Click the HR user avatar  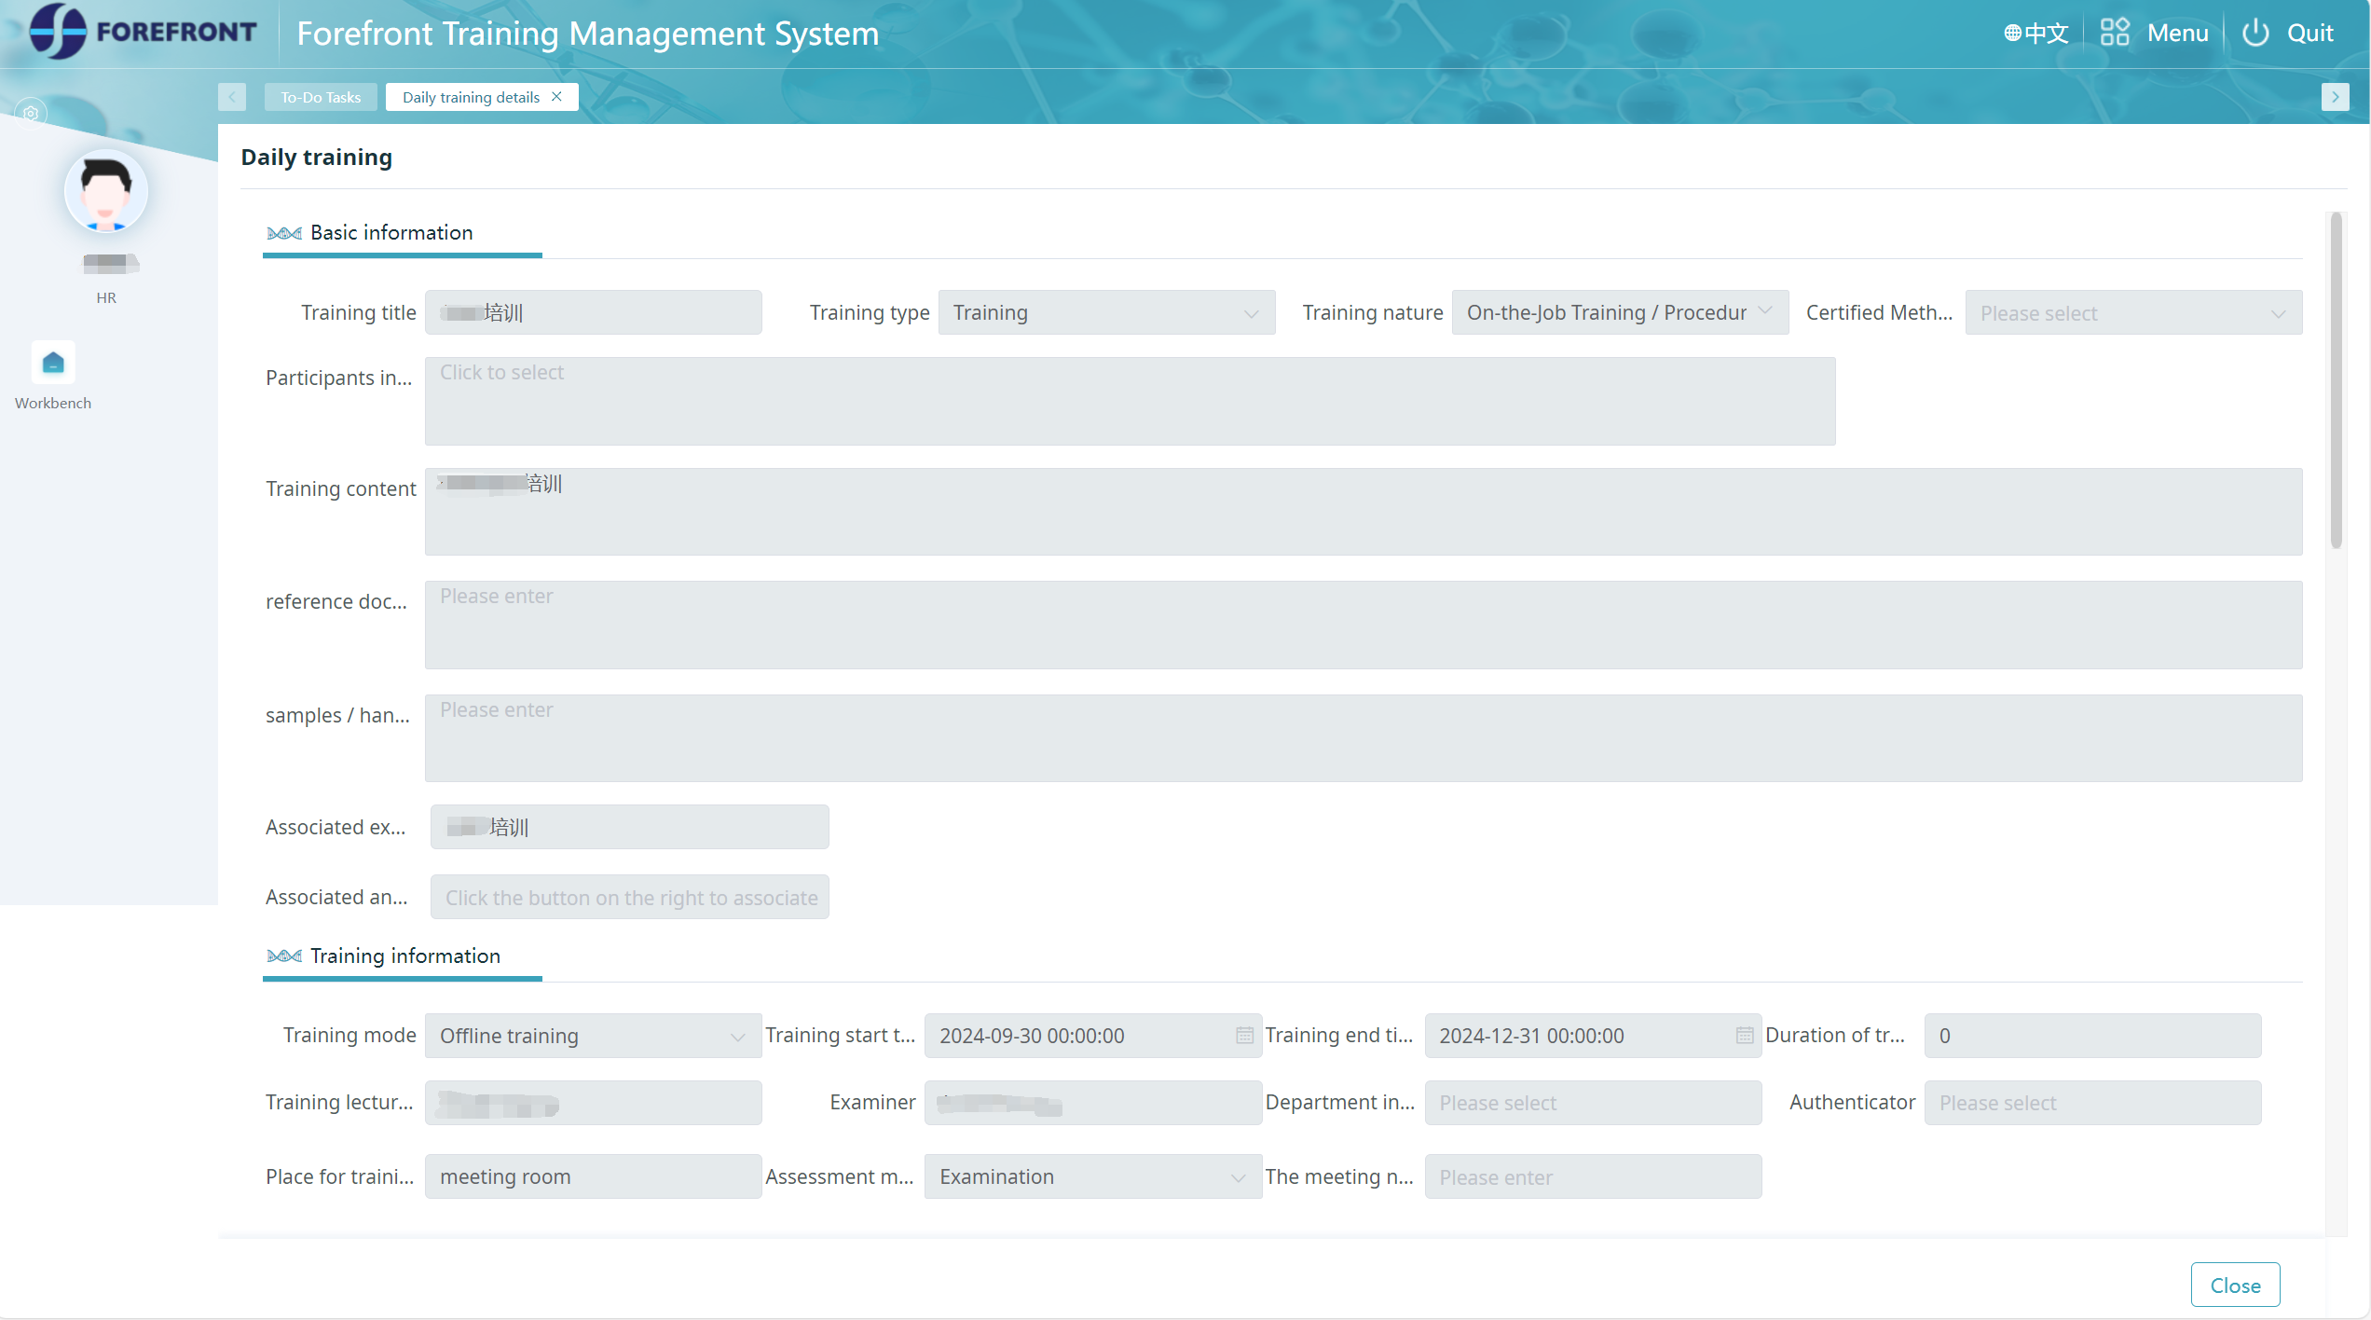pos(105,191)
